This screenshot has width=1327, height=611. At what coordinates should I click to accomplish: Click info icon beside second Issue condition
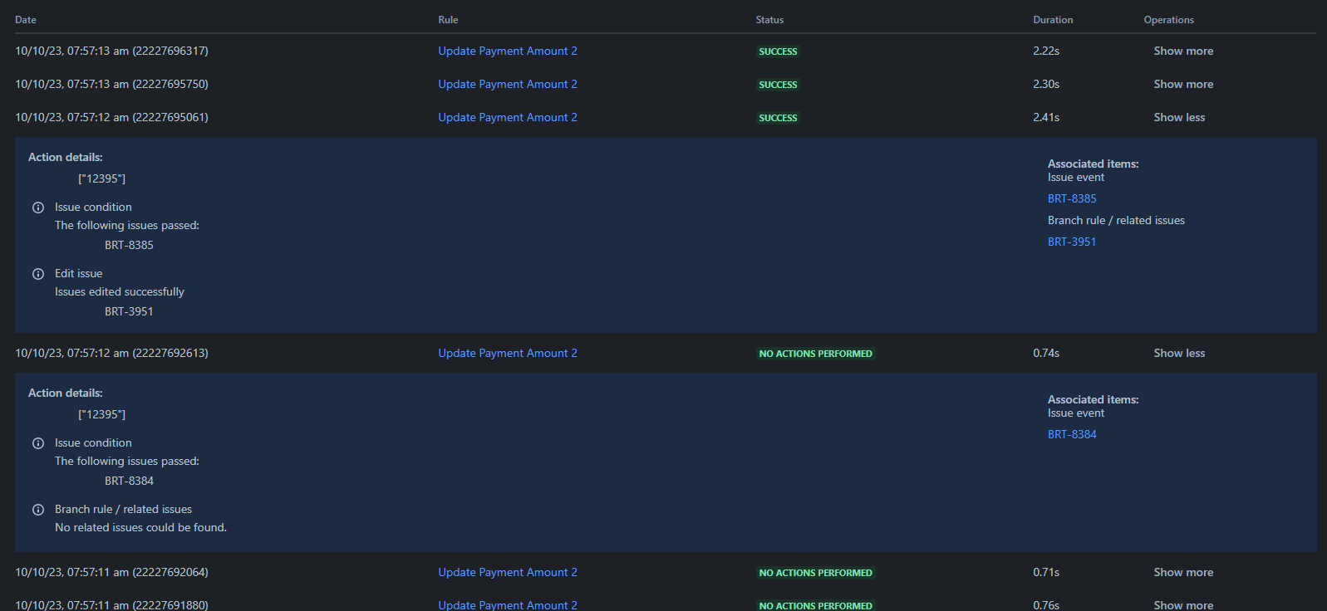[x=38, y=443]
